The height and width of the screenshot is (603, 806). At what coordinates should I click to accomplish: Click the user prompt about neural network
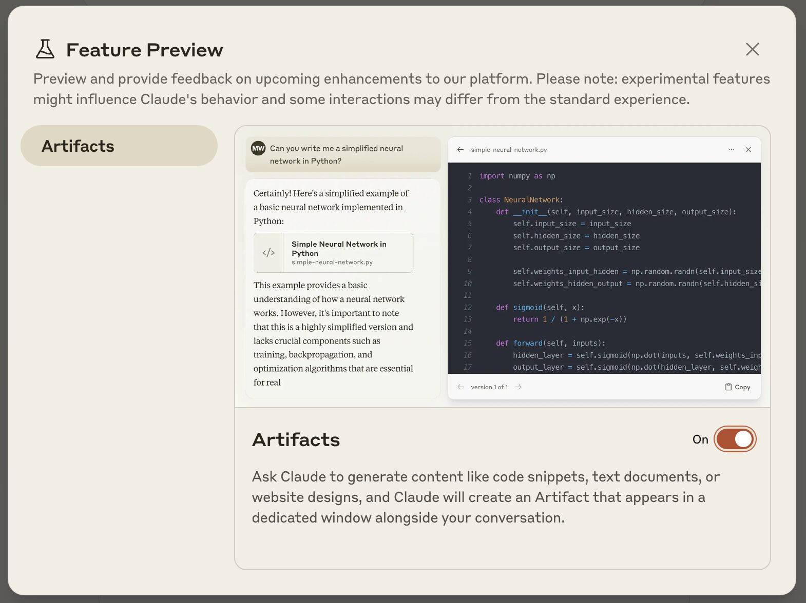(x=337, y=154)
